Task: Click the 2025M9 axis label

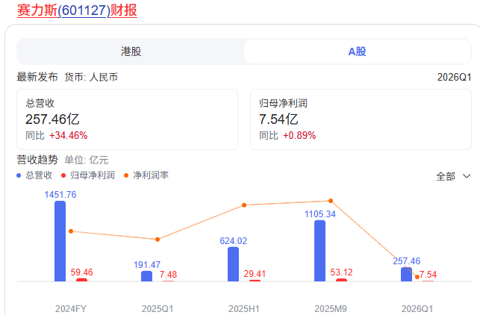Action: (331, 308)
